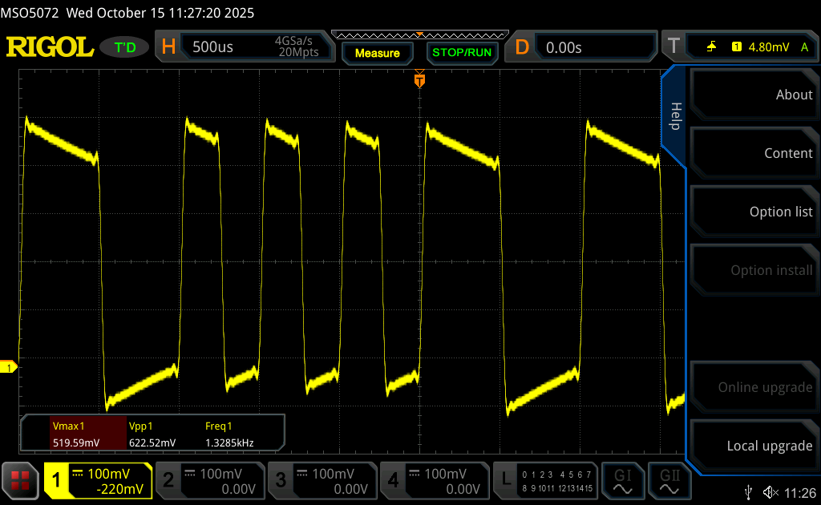Open the H horizontal timebase 500us setting
The width and height of the screenshot is (821, 505).
point(245,47)
